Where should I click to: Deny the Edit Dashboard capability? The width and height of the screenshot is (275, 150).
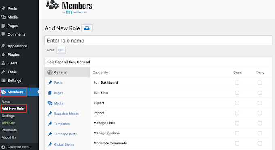[260, 83]
